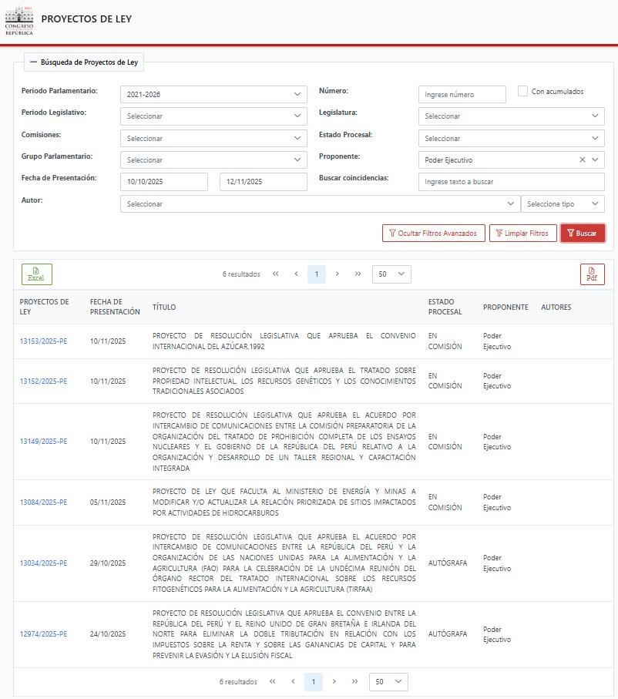Open project link 12974/2025-PE
Viewport: 618px width, 699px height.
[43, 634]
